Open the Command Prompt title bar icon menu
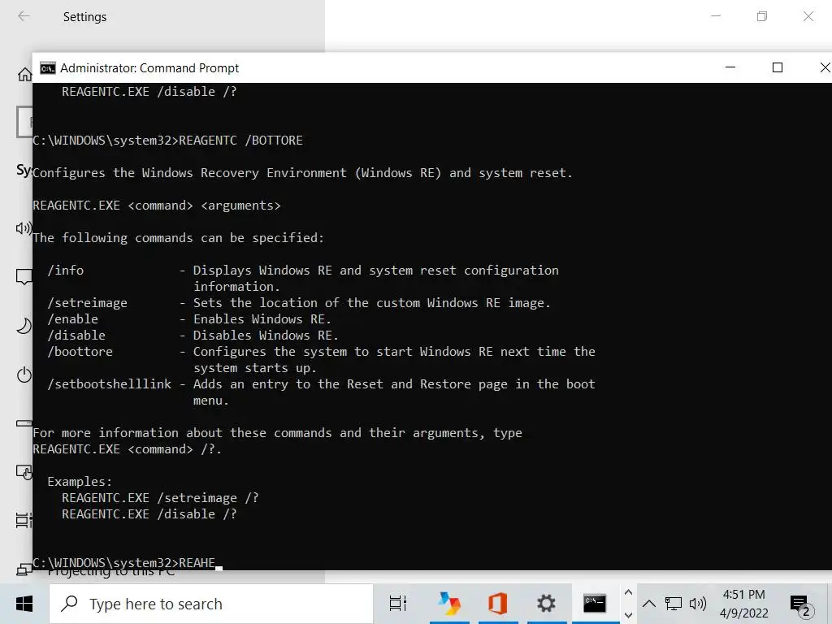The height and width of the screenshot is (624, 832). (48, 68)
